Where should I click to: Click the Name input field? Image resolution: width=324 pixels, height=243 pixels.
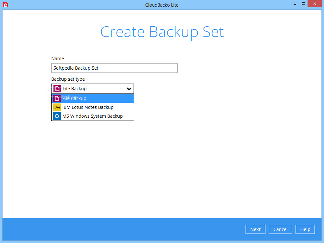click(x=115, y=68)
